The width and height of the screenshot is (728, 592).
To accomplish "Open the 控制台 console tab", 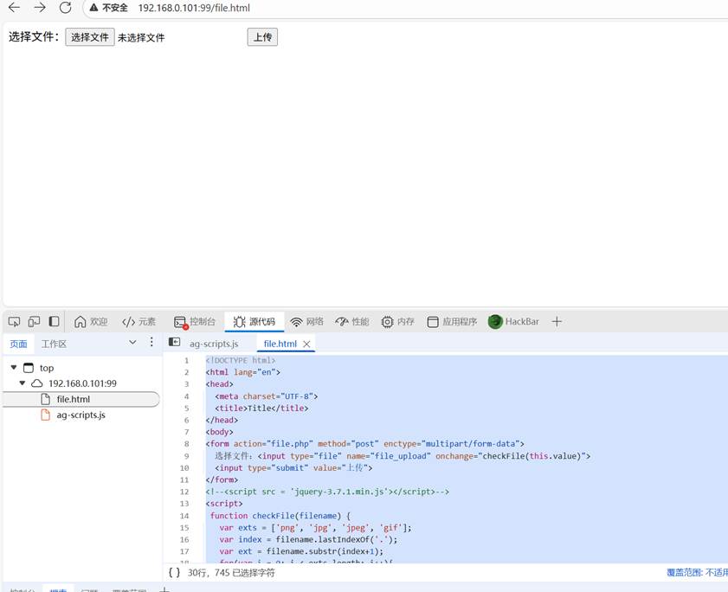I will click(x=195, y=321).
